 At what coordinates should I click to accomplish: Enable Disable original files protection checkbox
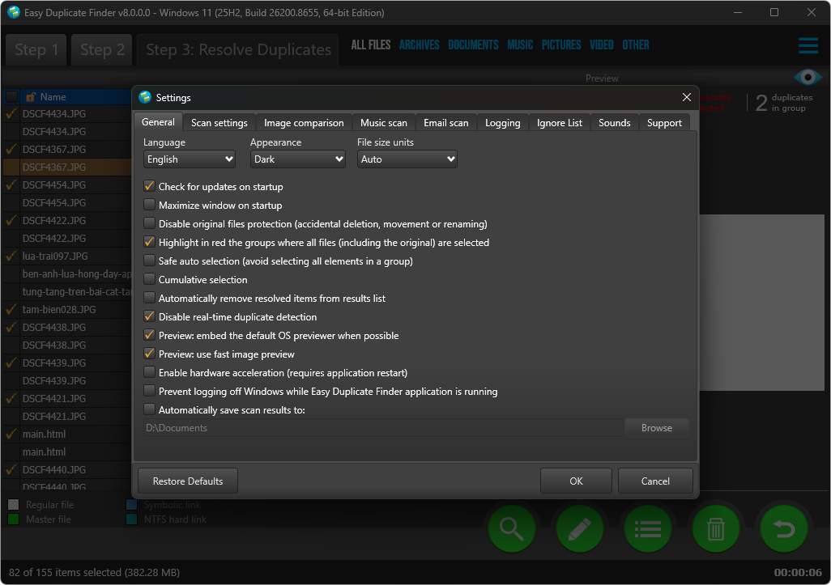(150, 223)
